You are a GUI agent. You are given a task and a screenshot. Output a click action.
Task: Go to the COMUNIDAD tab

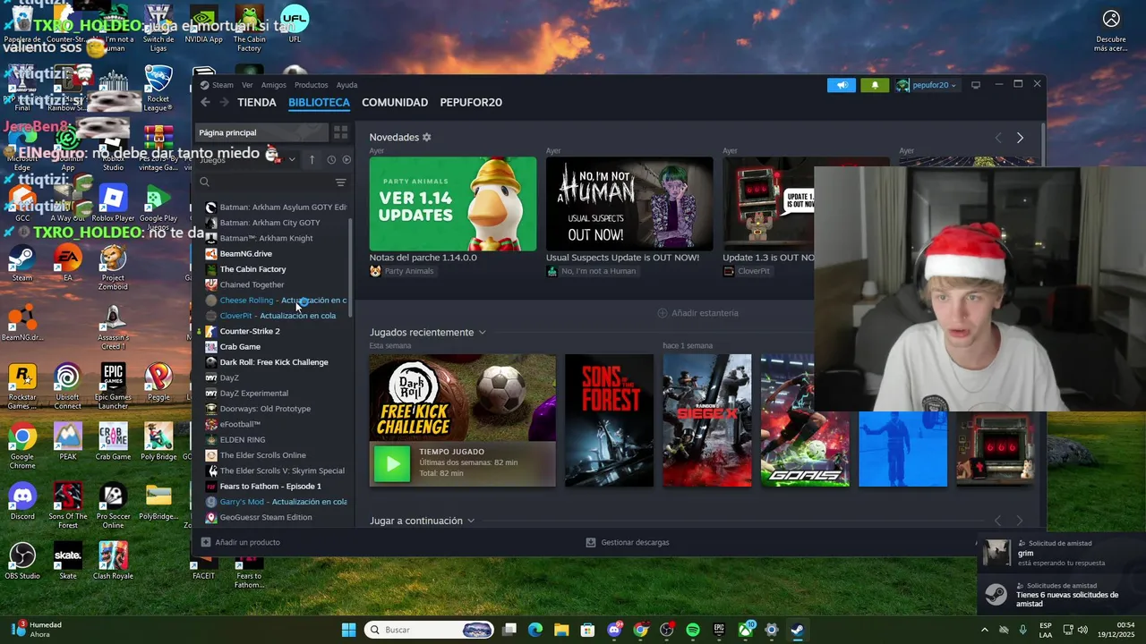[x=395, y=102]
